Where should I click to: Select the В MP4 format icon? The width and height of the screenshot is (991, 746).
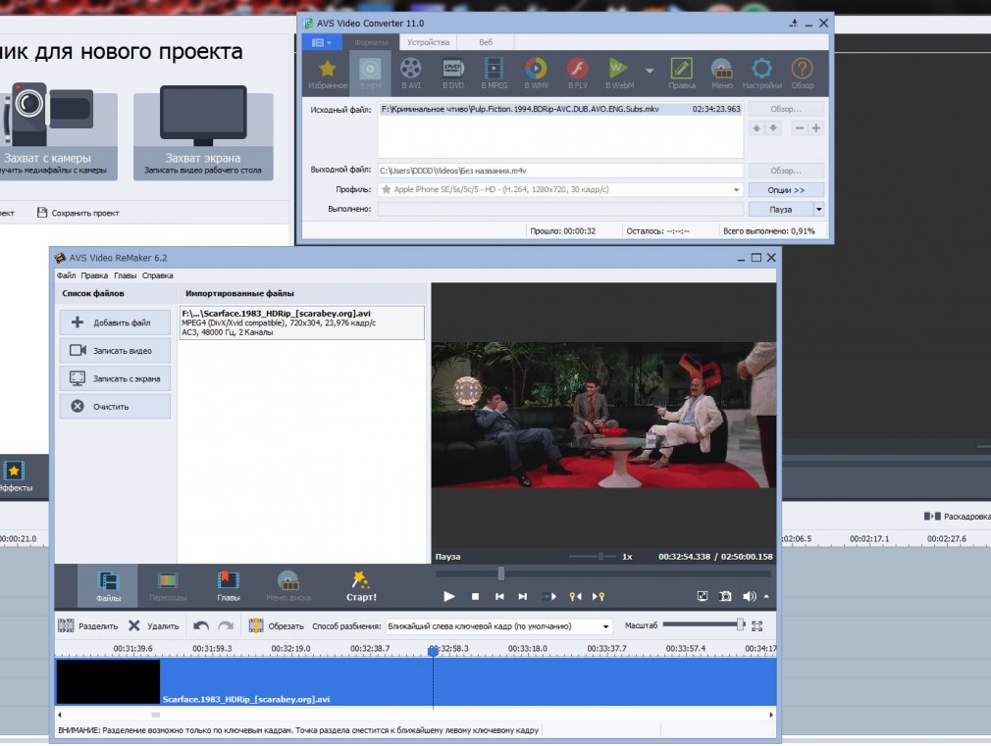(370, 74)
